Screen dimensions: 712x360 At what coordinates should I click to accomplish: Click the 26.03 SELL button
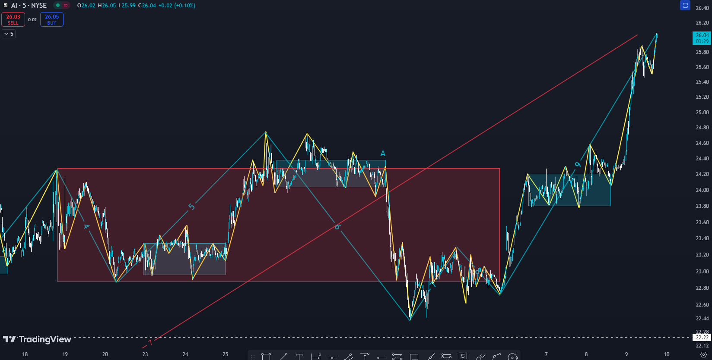tap(13, 19)
